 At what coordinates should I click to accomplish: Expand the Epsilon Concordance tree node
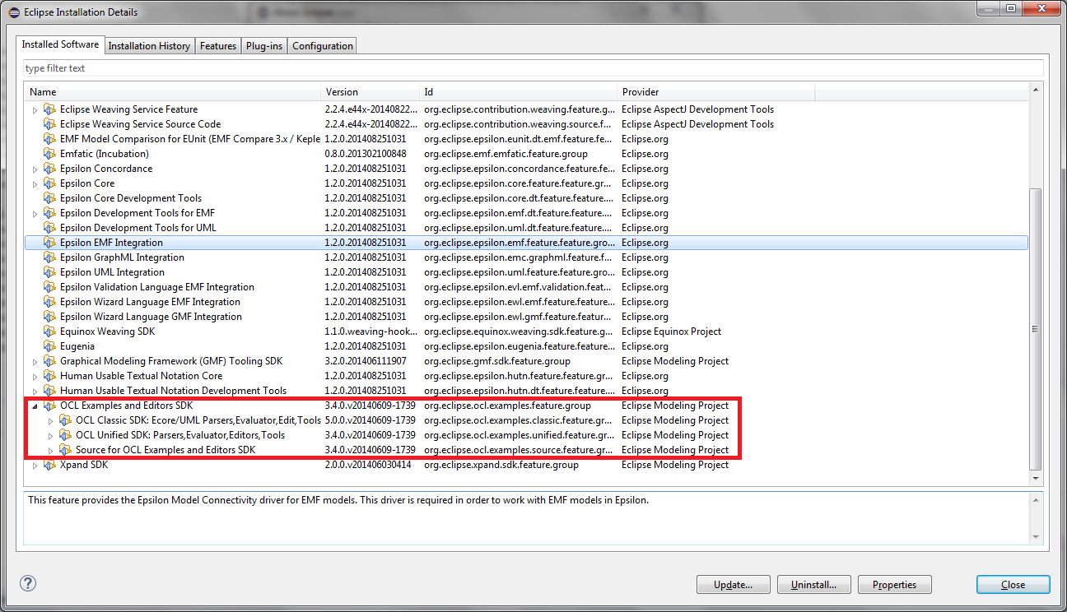(35, 169)
